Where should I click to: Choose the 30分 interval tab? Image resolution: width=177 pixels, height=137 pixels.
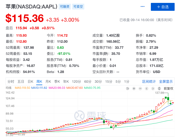click(x=98, y=81)
